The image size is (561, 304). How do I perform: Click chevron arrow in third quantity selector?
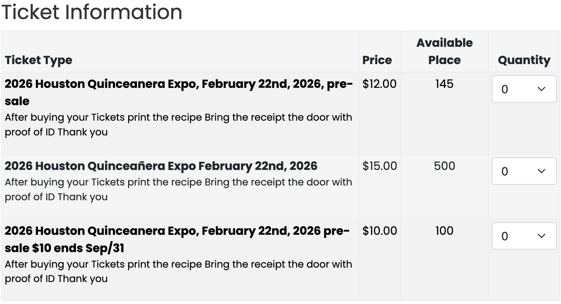541,236
